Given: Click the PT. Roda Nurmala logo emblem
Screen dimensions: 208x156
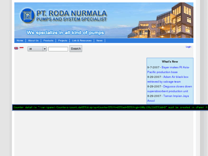Looking at the screenshot, I should pyautogui.click(x=27, y=15).
